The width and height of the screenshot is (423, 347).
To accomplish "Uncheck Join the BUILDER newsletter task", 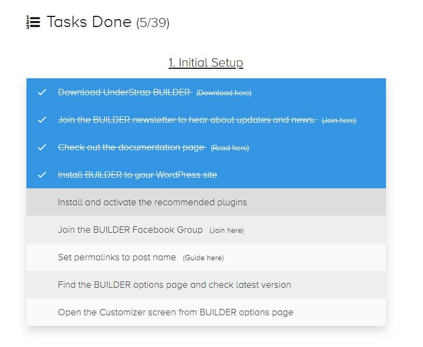I will click(187, 120).
